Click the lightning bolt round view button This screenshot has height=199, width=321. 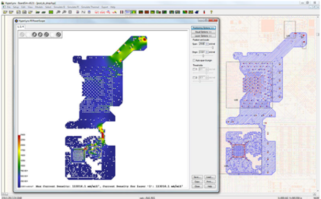pos(34,34)
